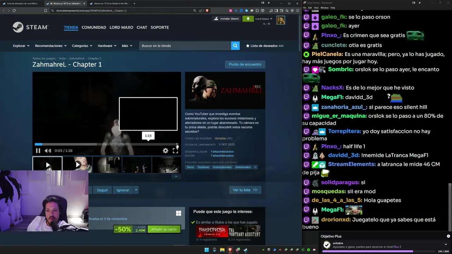Open TIENDA navigation tab
The height and width of the screenshot is (254, 452).
(71, 27)
